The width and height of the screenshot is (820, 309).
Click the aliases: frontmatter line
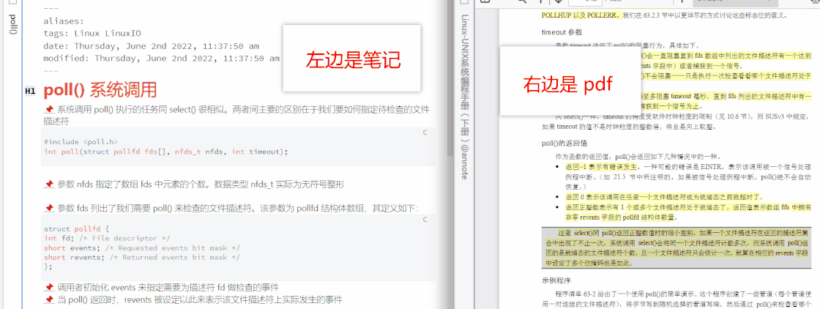coord(63,21)
